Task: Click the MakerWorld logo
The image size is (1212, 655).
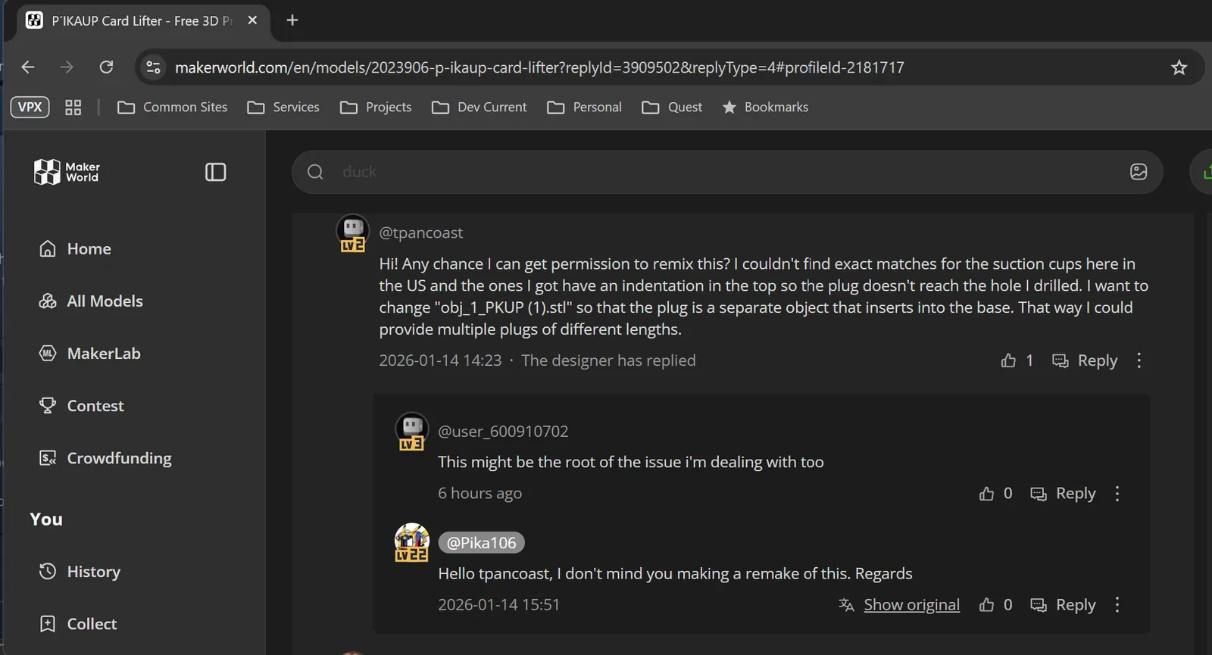Action: coord(67,173)
